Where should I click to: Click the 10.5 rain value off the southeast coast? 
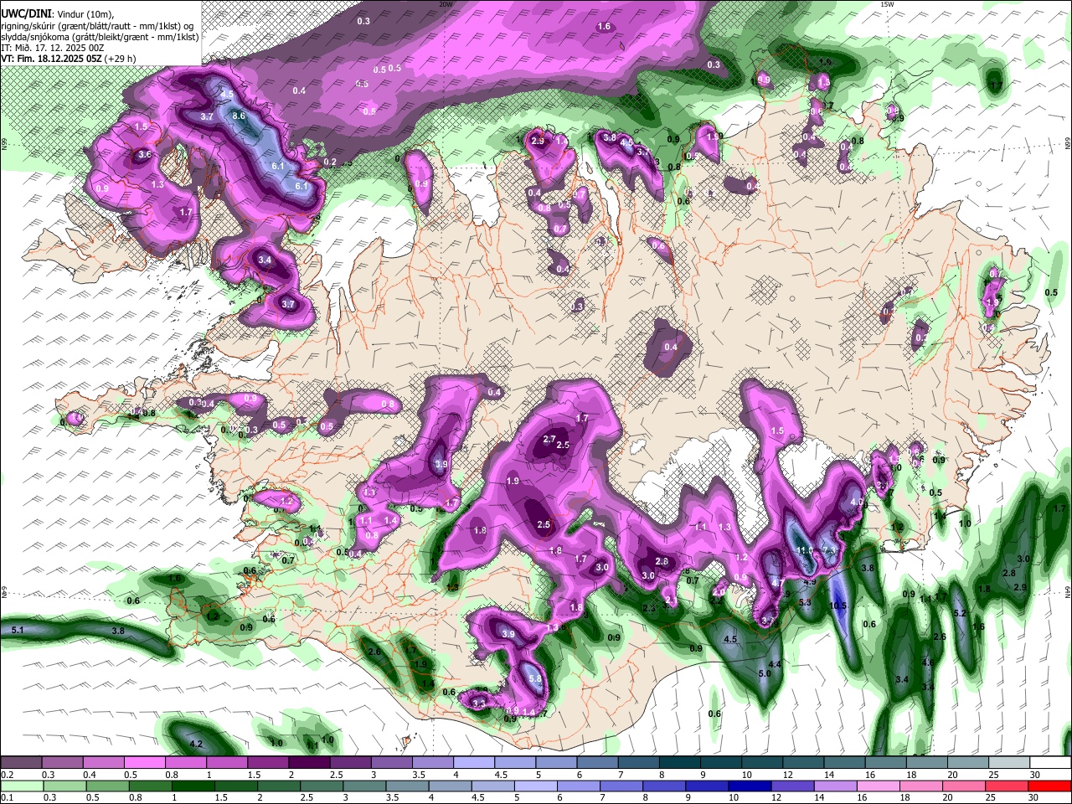point(838,606)
